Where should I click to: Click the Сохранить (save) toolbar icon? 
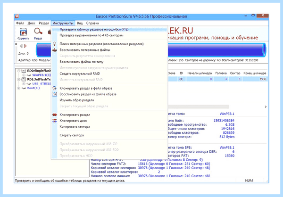point(23,34)
